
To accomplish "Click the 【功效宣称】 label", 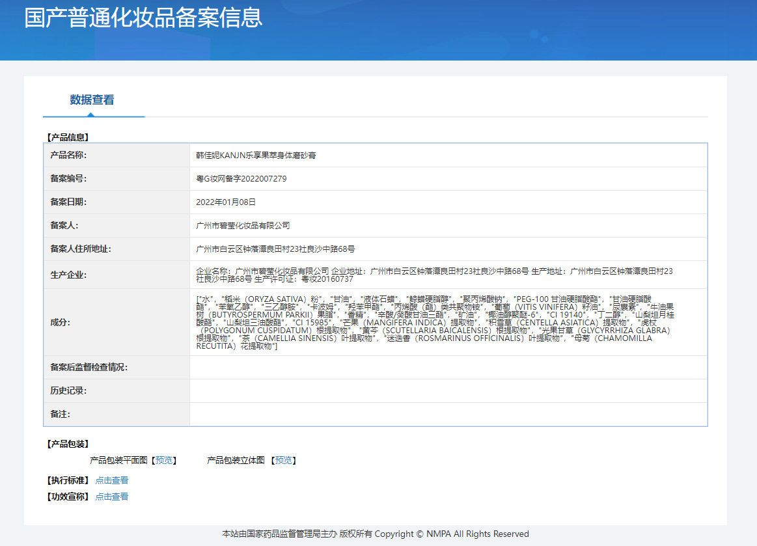I will [68, 497].
